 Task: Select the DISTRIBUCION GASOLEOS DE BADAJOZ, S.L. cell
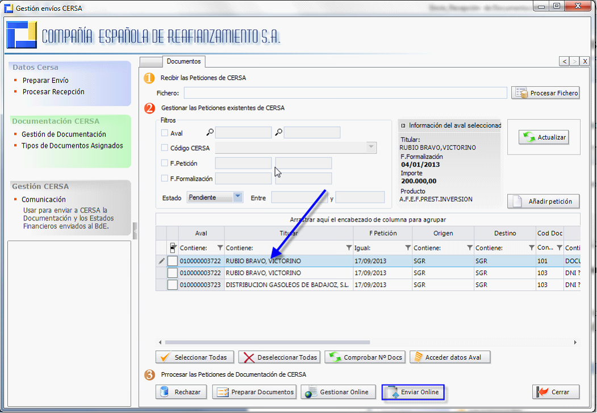289,285
